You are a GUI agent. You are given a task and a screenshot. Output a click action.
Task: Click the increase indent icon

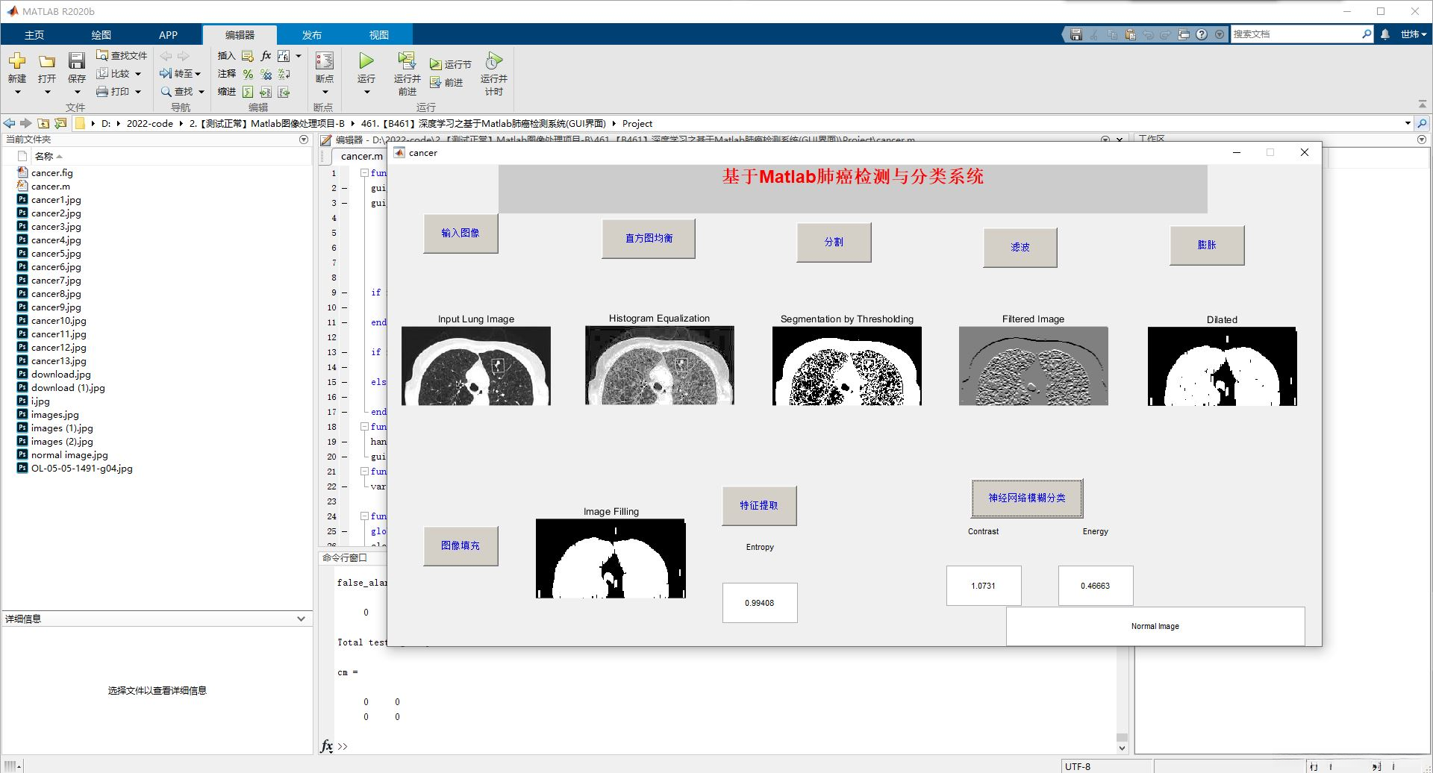[266, 92]
